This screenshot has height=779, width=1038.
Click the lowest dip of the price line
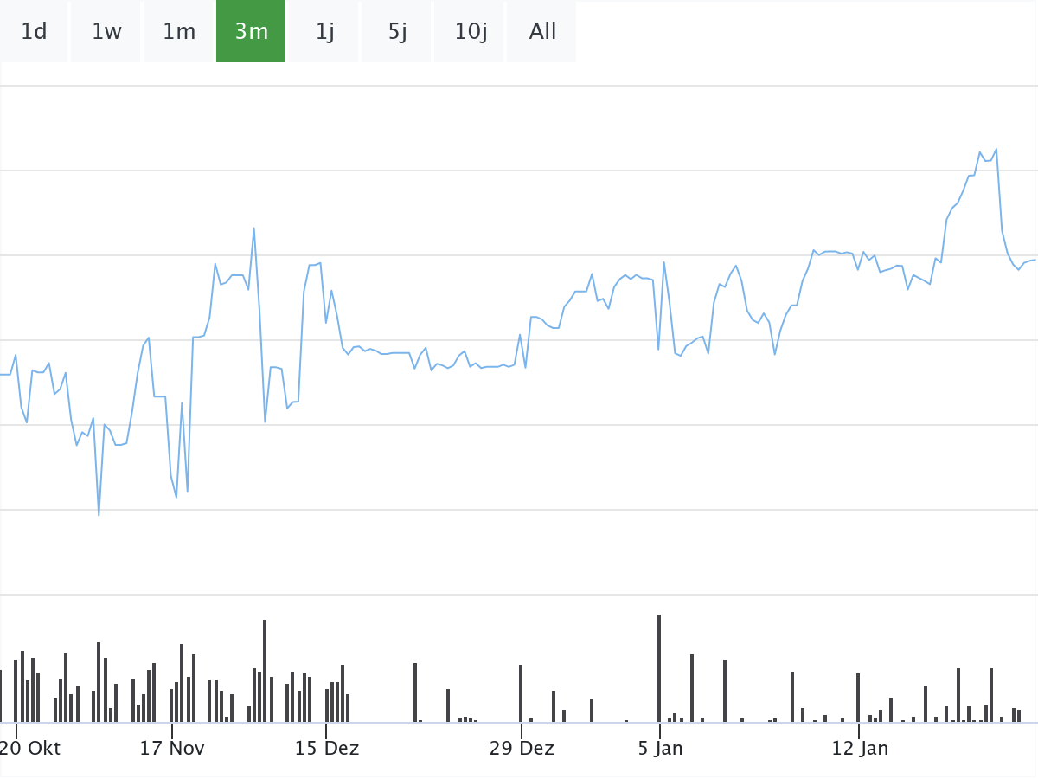click(x=99, y=515)
